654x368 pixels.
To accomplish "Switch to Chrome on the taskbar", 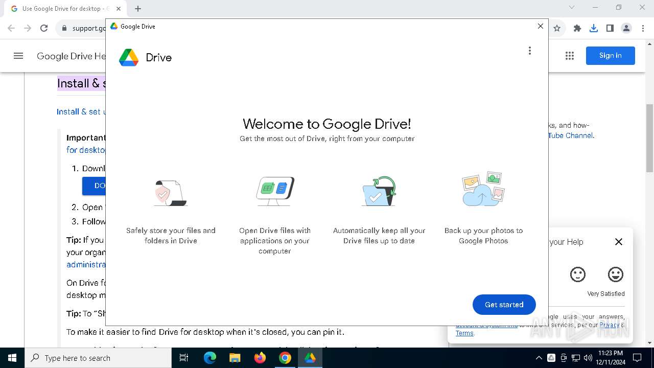I will pyautogui.click(x=285, y=358).
